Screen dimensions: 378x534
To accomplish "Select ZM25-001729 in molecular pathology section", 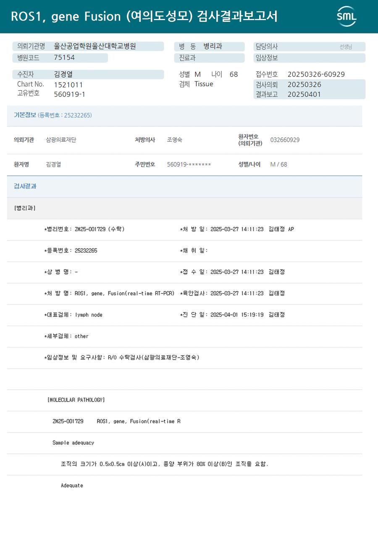I will click(x=68, y=421).
